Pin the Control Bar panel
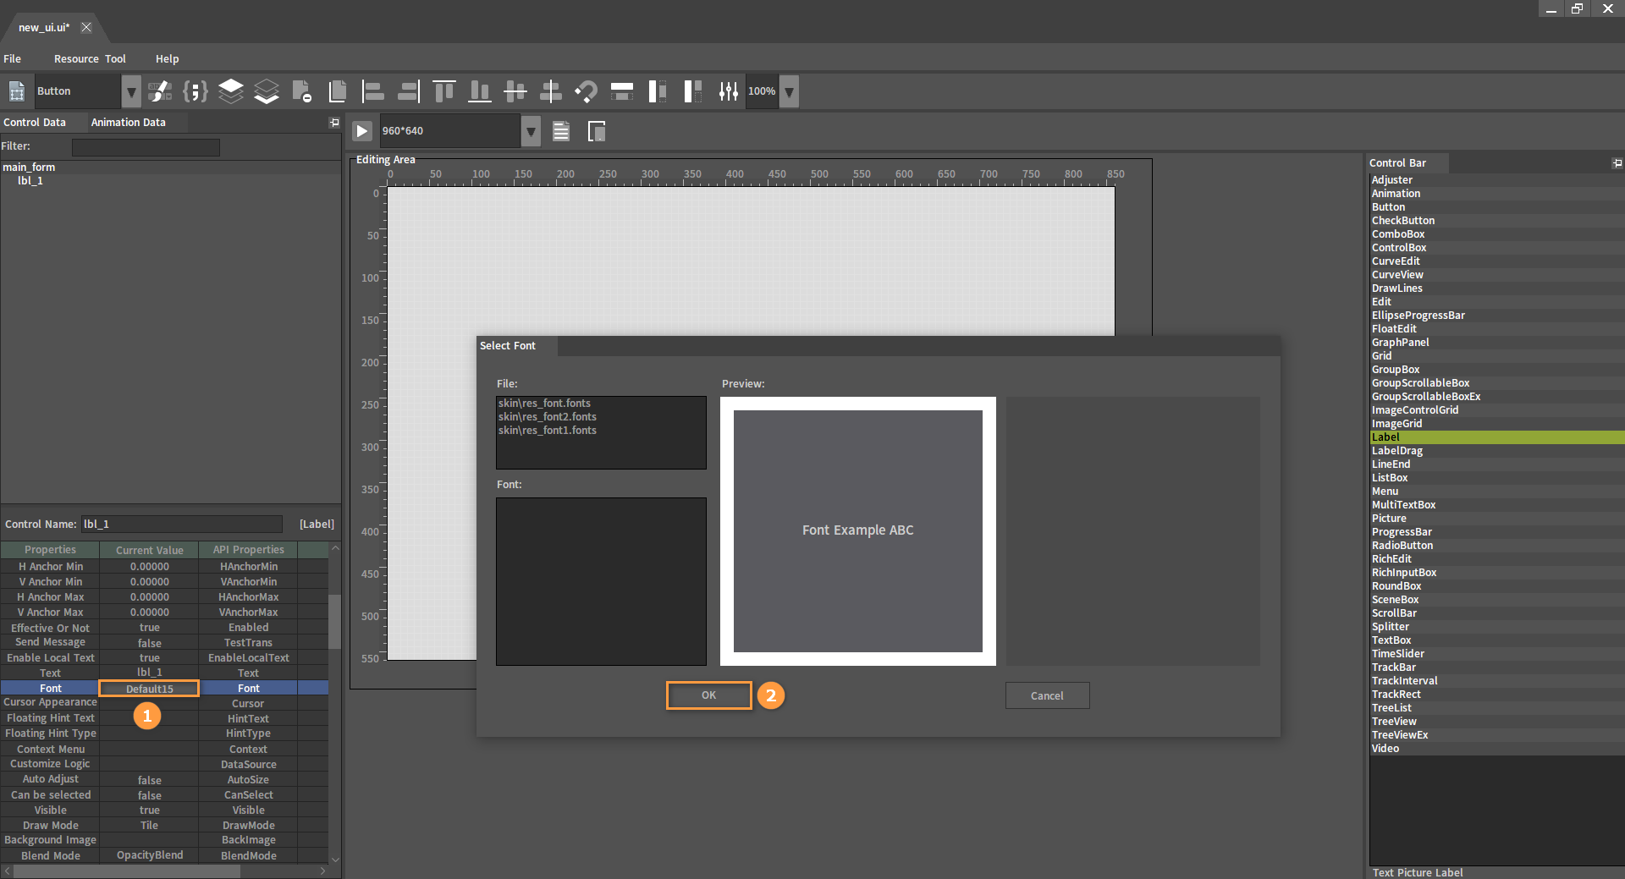The width and height of the screenshot is (1625, 879). point(1617,163)
